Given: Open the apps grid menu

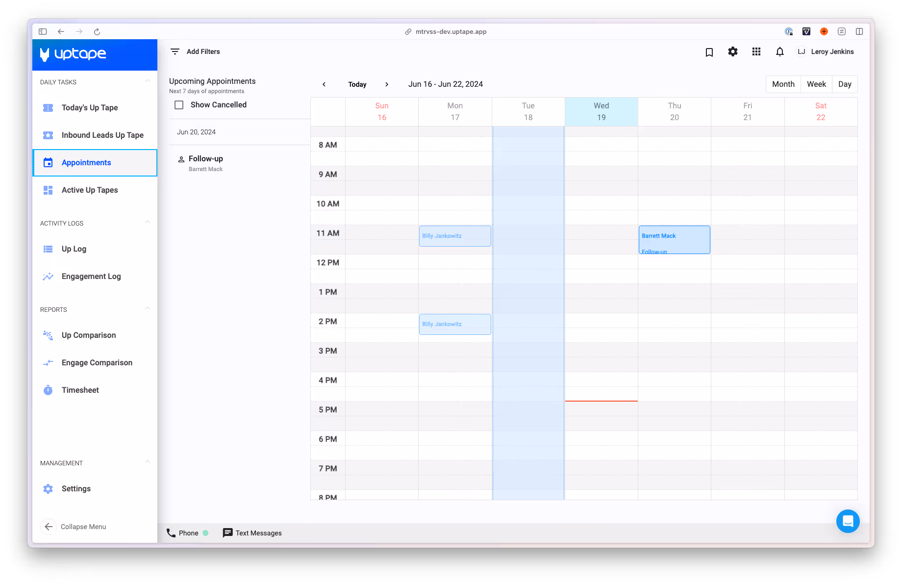Looking at the screenshot, I should click(x=756, y=52).
